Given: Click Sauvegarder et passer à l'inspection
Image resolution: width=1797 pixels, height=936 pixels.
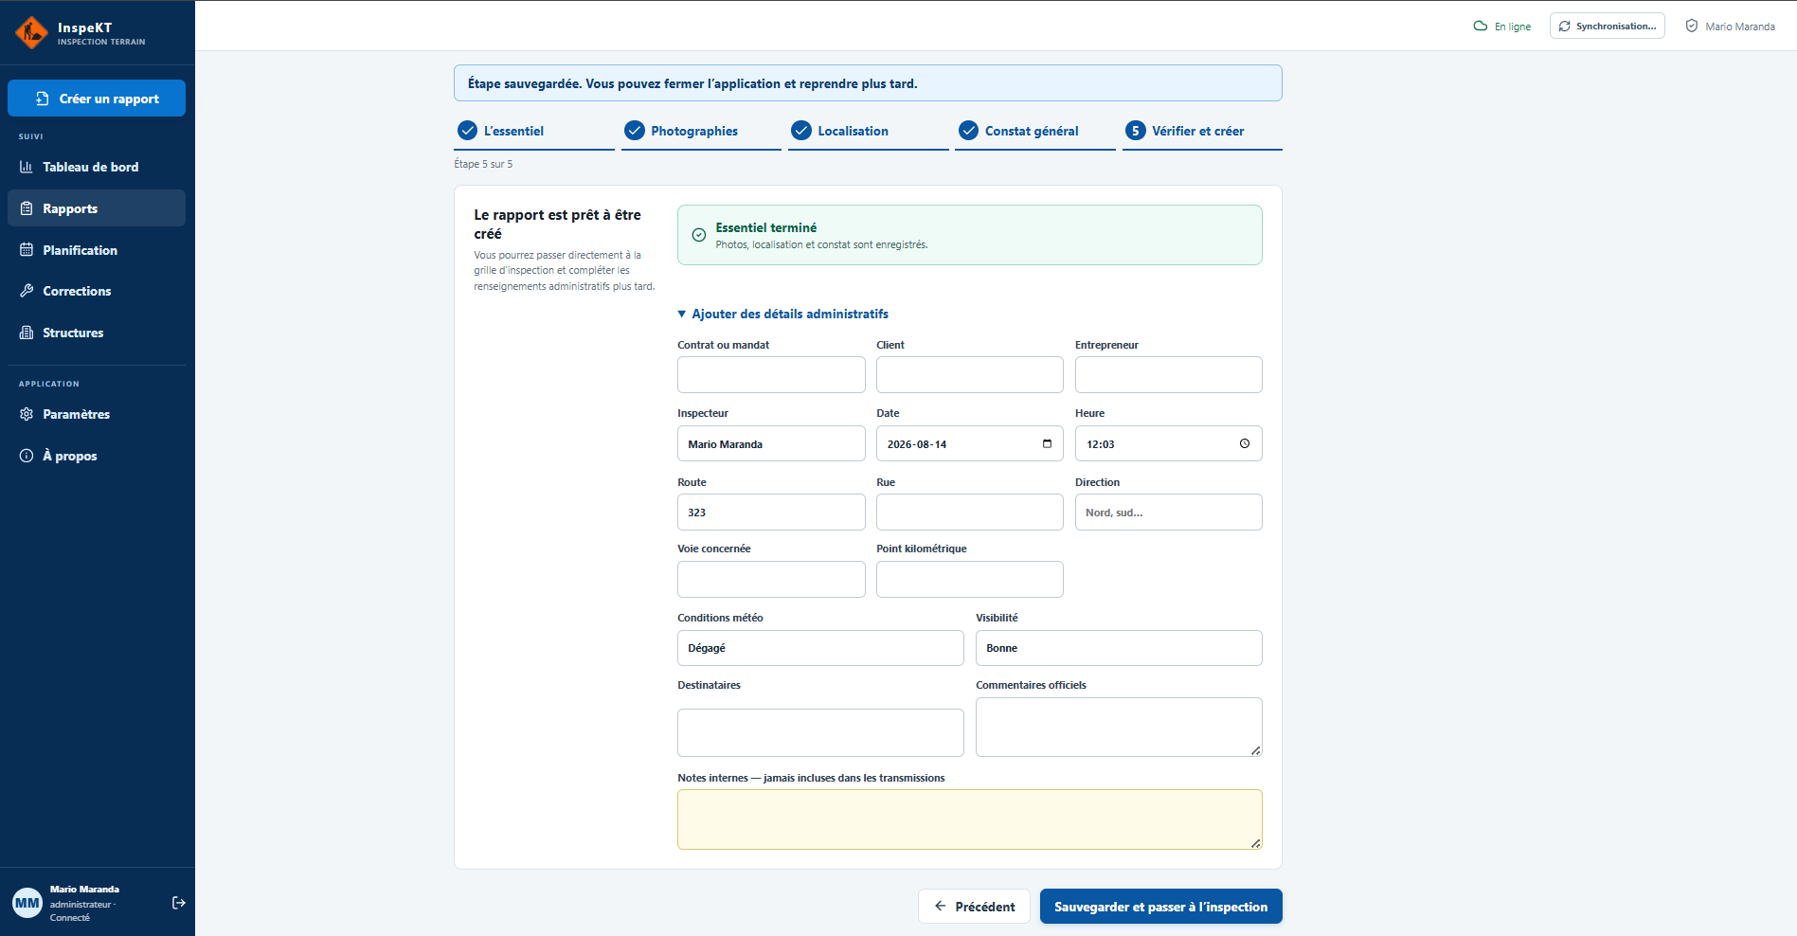Looking at the screenshot, I should coord(1161,907).
